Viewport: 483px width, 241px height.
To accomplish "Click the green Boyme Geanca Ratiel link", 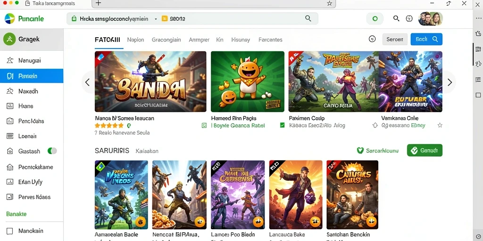I will click(x=238, y=125).
